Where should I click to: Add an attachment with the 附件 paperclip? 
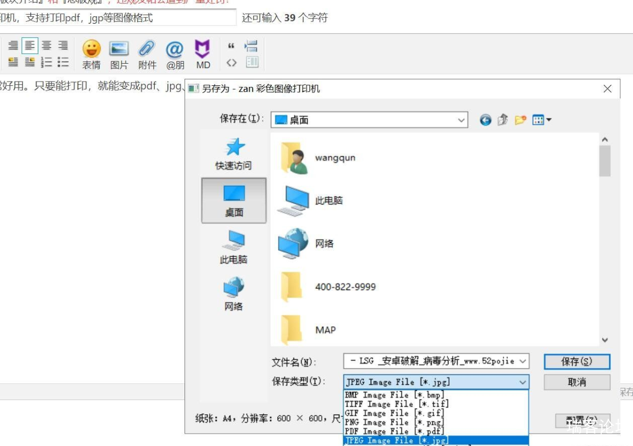[x=147, y=55]
